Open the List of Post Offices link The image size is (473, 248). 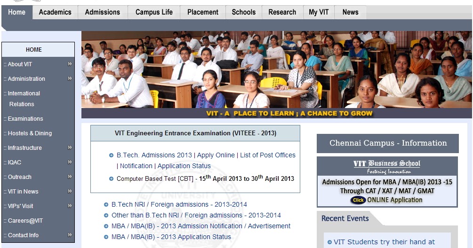[268, 155]
